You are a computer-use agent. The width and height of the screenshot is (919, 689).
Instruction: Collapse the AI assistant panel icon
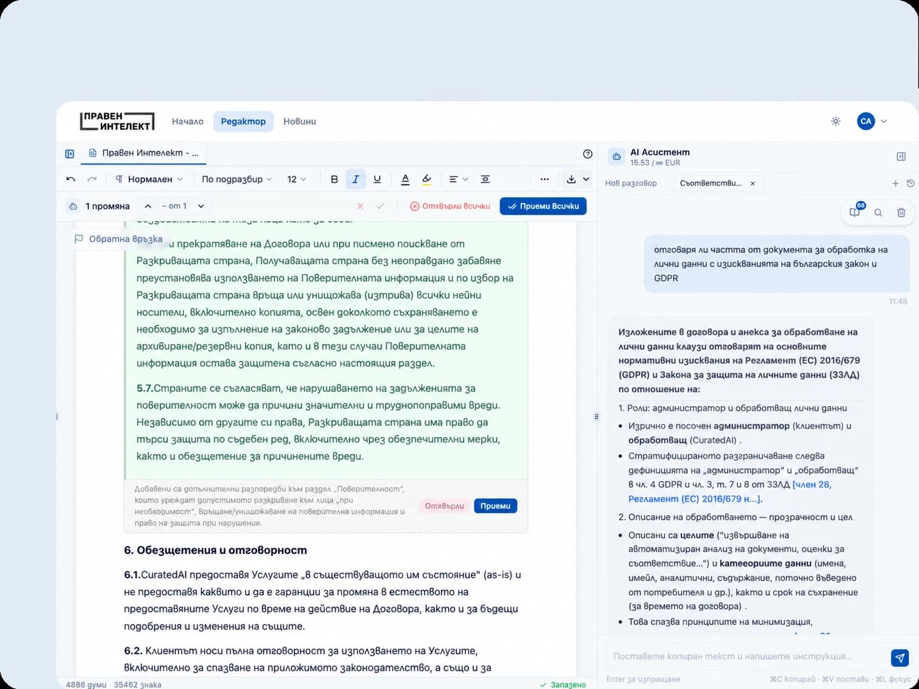coord(901,157)
